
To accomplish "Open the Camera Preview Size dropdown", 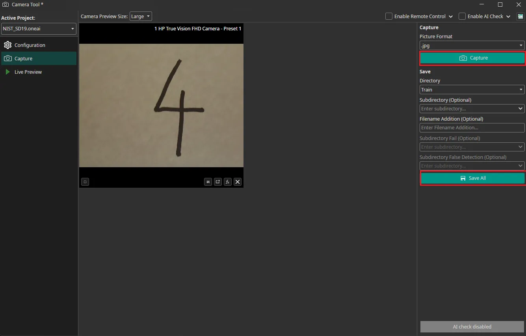I will pos(141,16).
